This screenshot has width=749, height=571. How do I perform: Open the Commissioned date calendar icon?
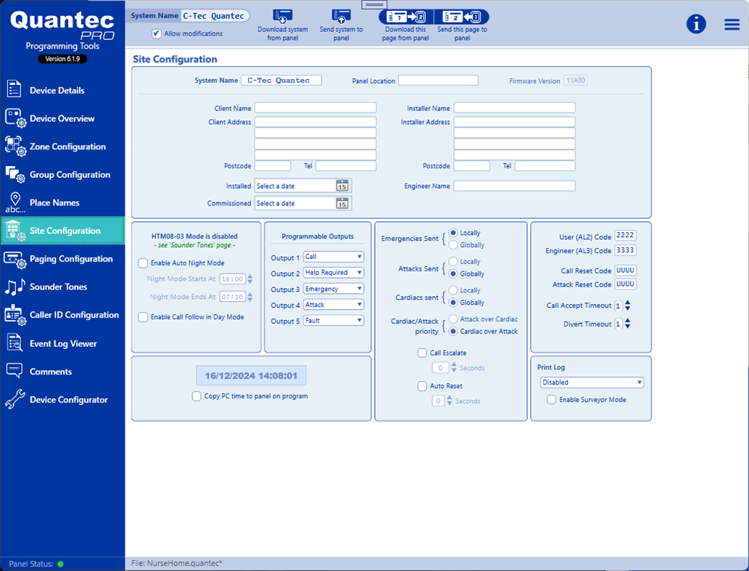(342, 203)
